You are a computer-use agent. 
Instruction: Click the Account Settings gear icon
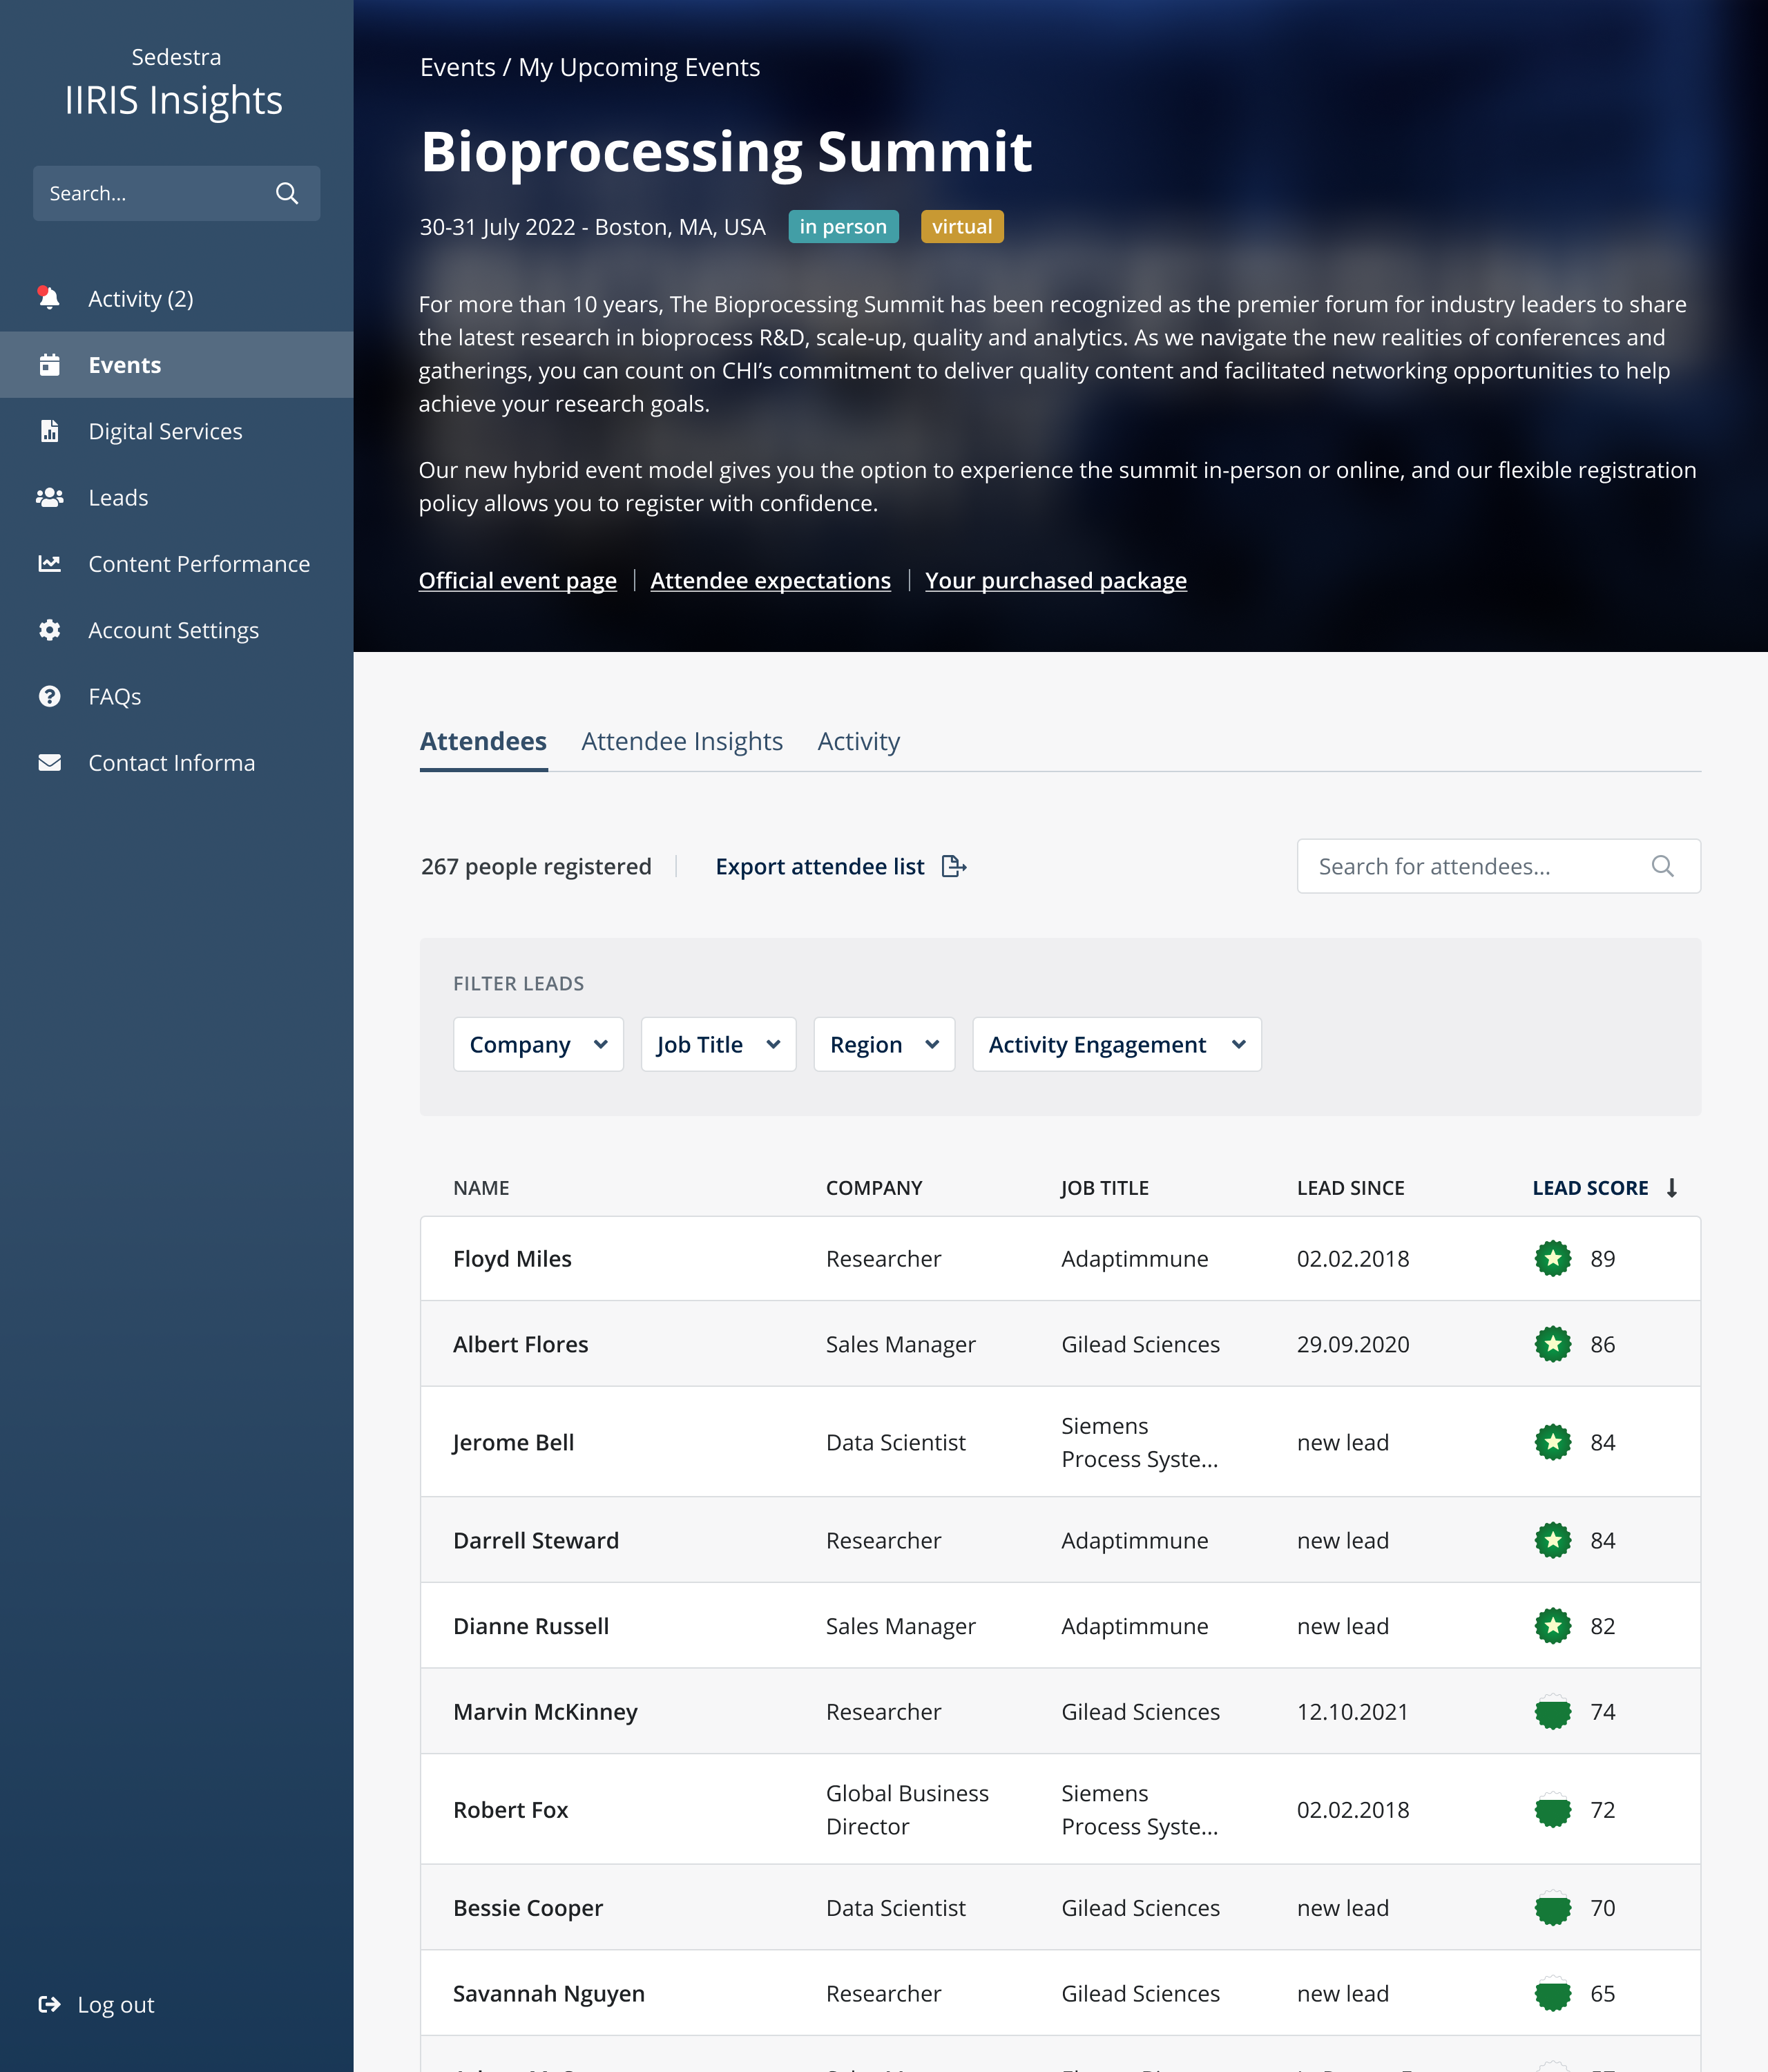click(x=49, y=630)
